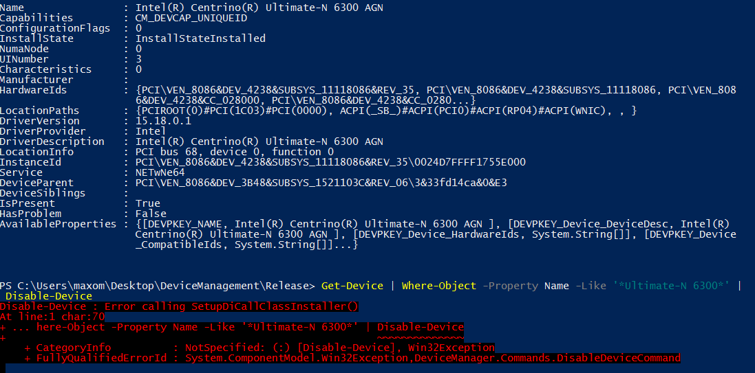Click the Service value NETwNe64

[x=160, y=172]
